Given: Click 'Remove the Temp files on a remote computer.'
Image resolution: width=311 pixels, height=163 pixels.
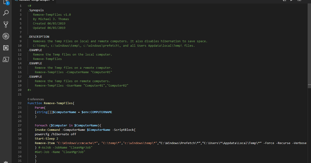Looking at the screenshot, I should [73, 68].
